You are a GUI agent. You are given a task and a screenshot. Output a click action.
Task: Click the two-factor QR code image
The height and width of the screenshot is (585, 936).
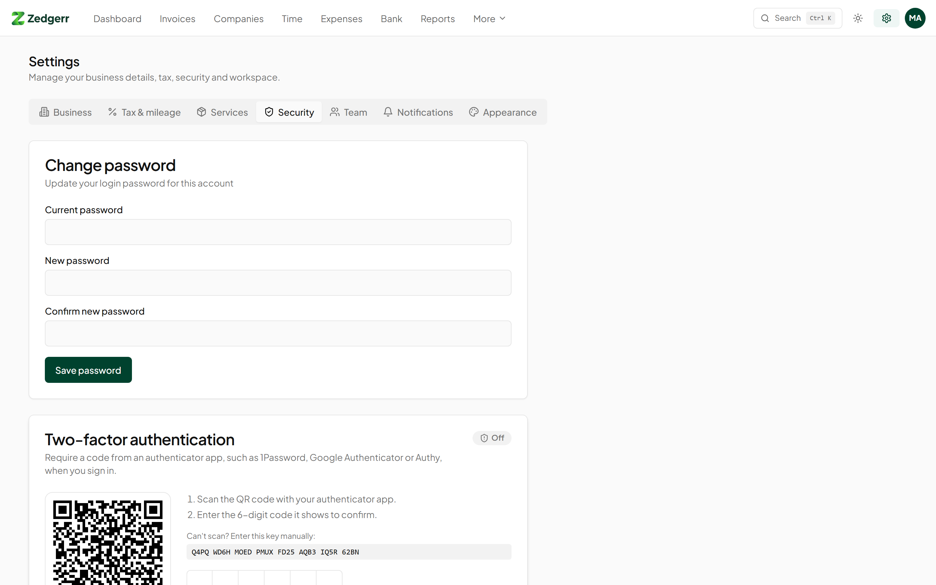coord(108,542)
